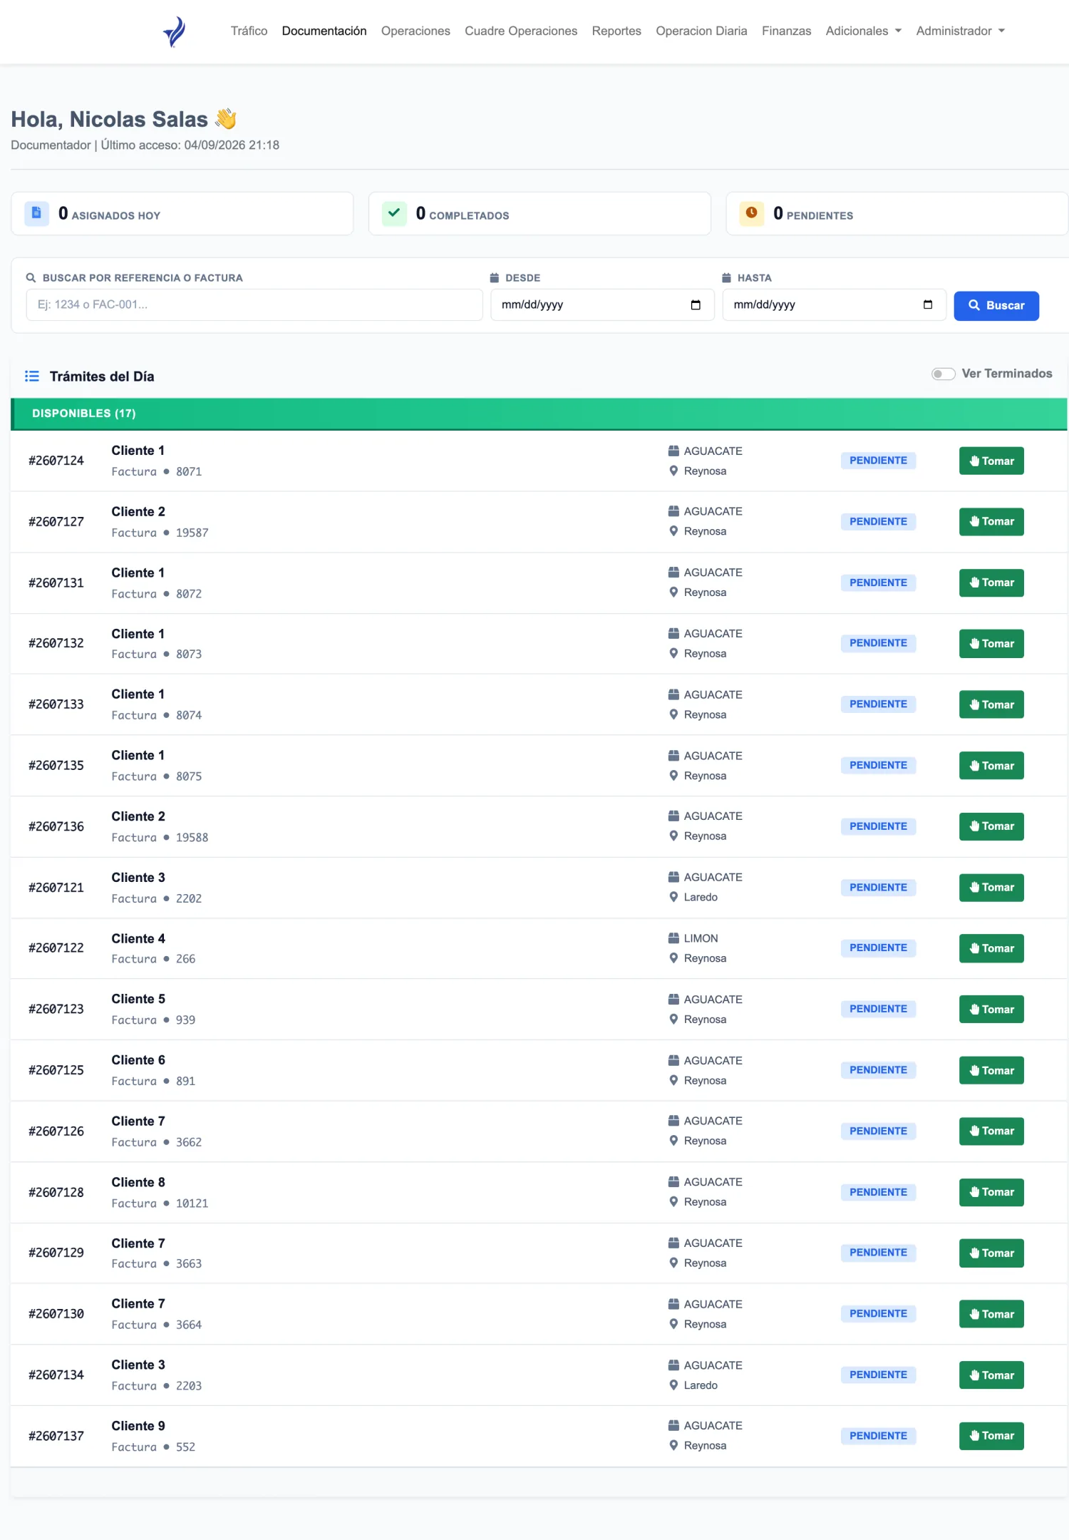The height and width of the screenshot is (1540, 1069).
Task: Open Operacion Diaria in the navbar
Action: 701,31
